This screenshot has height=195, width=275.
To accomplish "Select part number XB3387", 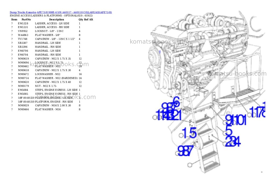I will [23, 43].
